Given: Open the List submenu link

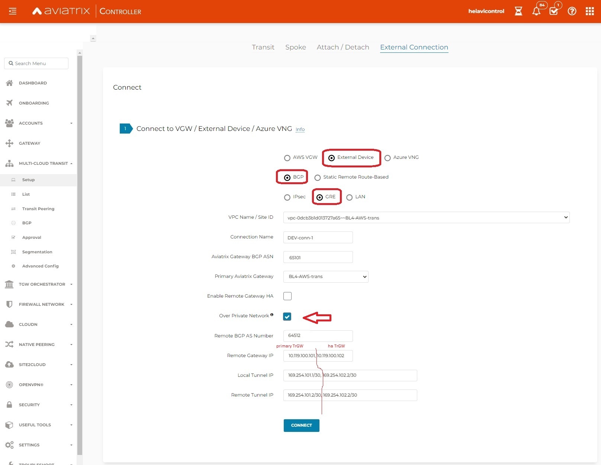Looking at the screenshot, I should 26,194.
